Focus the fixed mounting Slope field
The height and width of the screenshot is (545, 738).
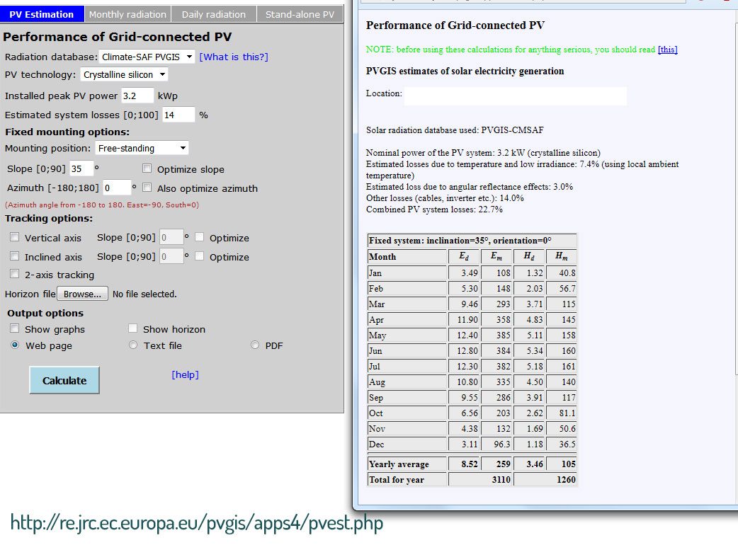pos(81,168)
